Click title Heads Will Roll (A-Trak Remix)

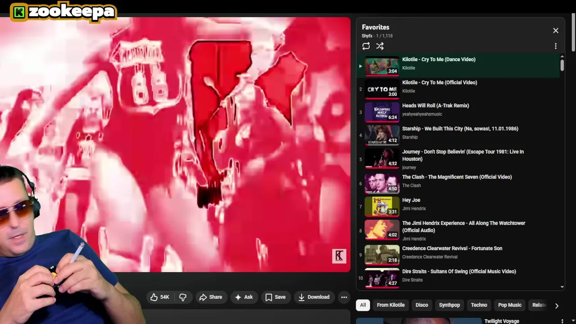[435, 105]
